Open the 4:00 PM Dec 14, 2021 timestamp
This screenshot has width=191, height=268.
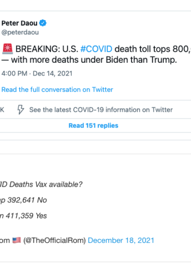pos(37,73)
